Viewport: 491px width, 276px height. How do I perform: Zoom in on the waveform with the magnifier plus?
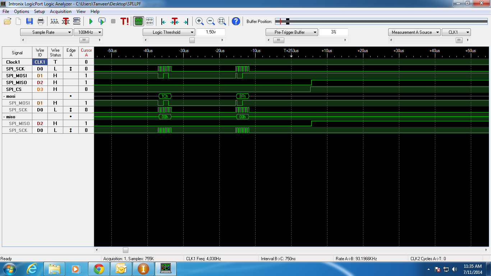pyautogui.click(x=199, y=21)
